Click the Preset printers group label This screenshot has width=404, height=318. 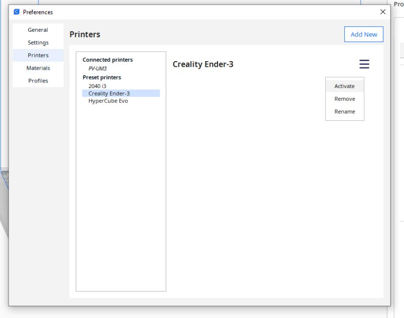[103, 77]
